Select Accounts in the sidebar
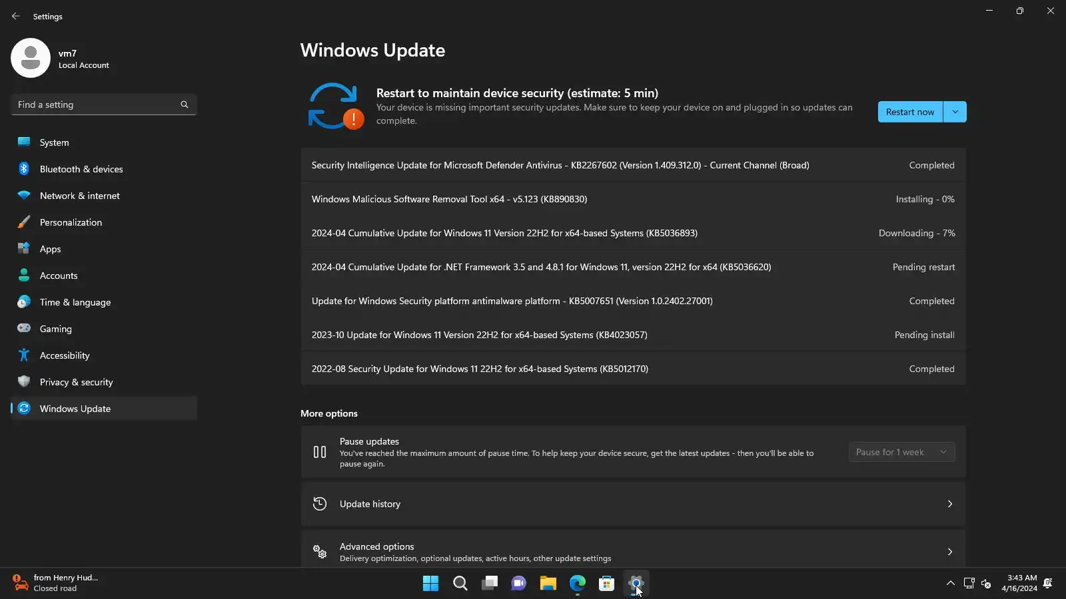Image resolution: width=1066 pixels, height=599 pixels. click(x=104, y=276)
